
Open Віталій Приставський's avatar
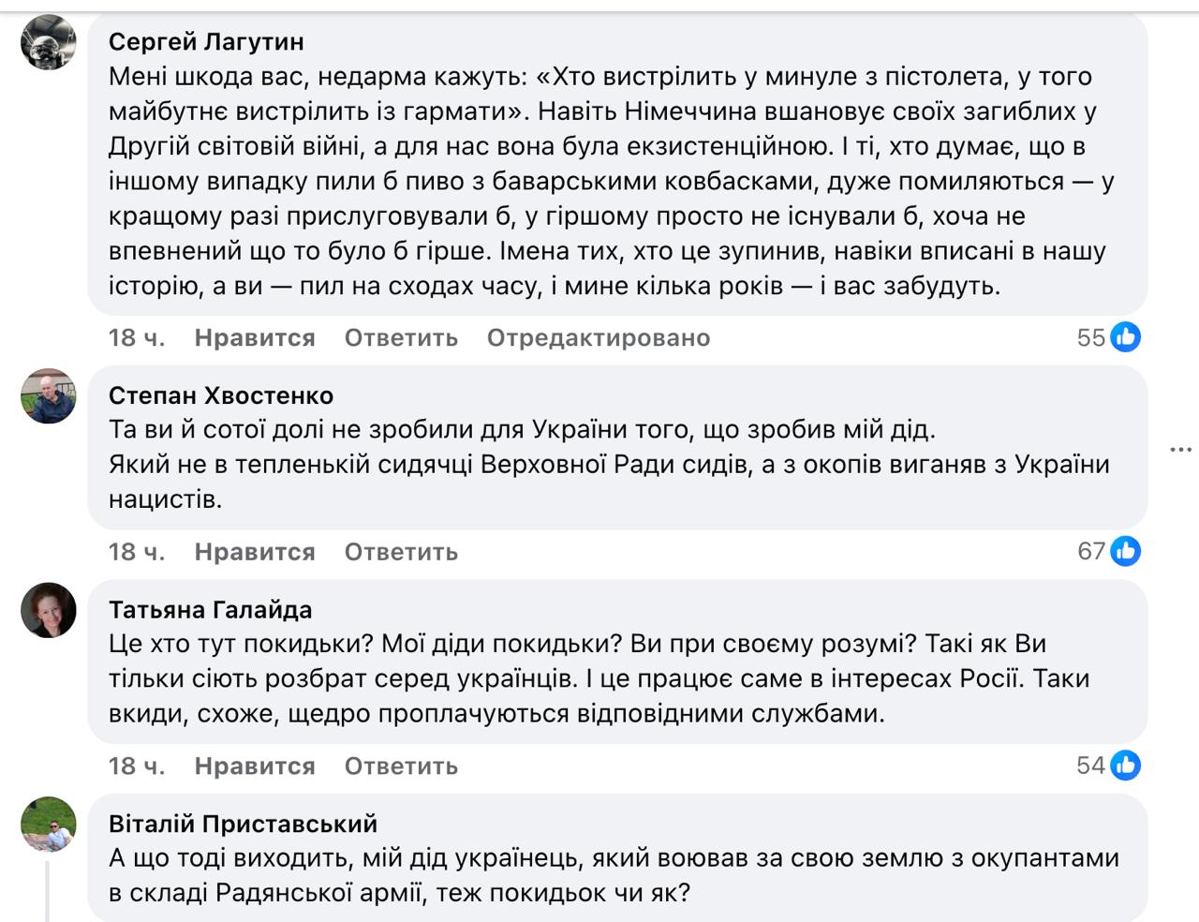[48, 825]
